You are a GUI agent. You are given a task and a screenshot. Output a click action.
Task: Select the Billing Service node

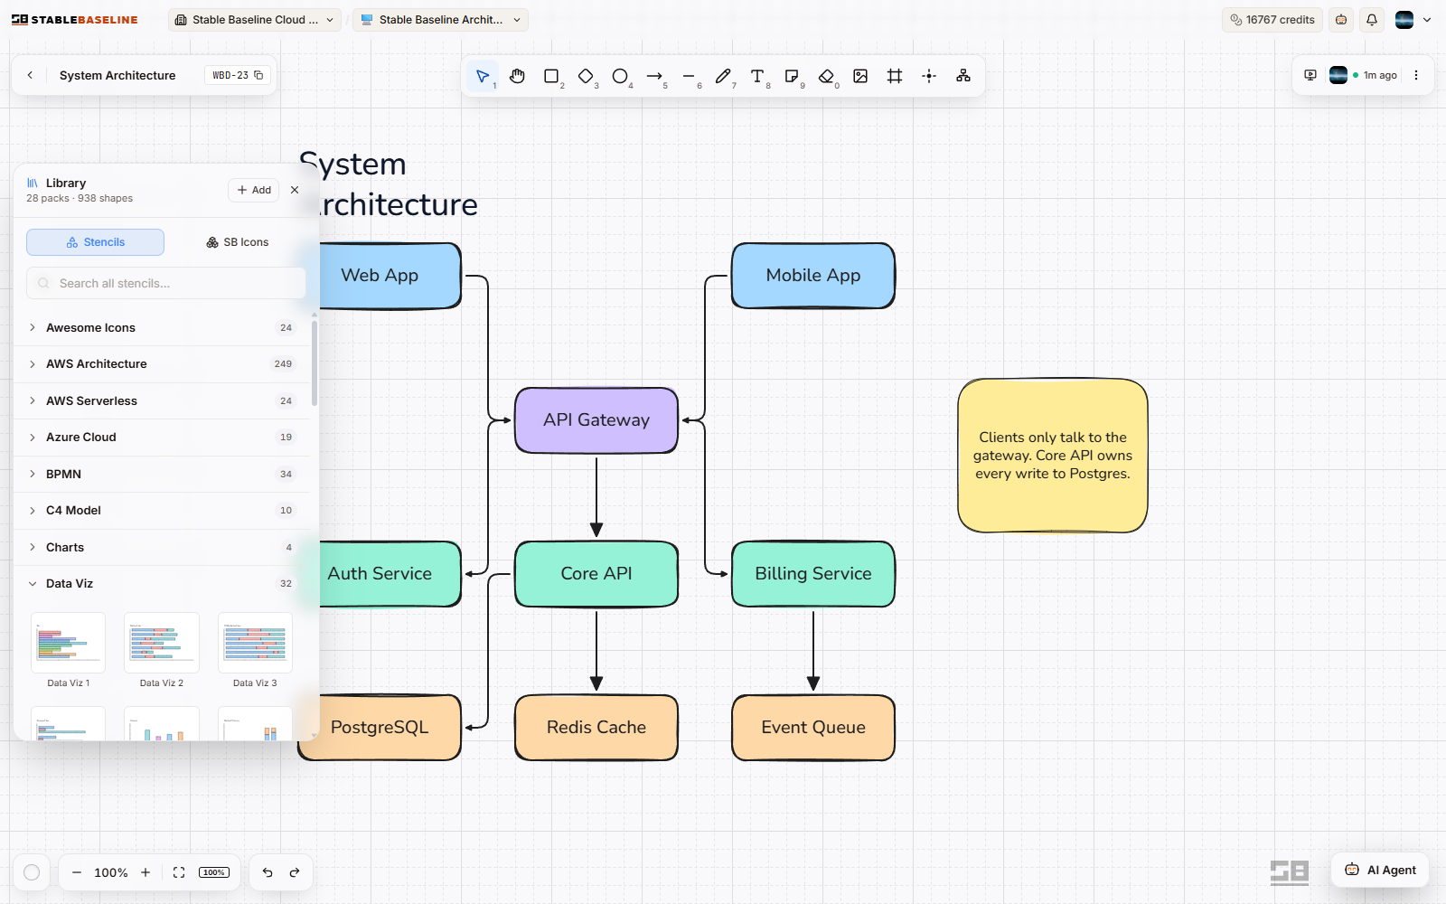pyautogui.click(x=813, y=574)
